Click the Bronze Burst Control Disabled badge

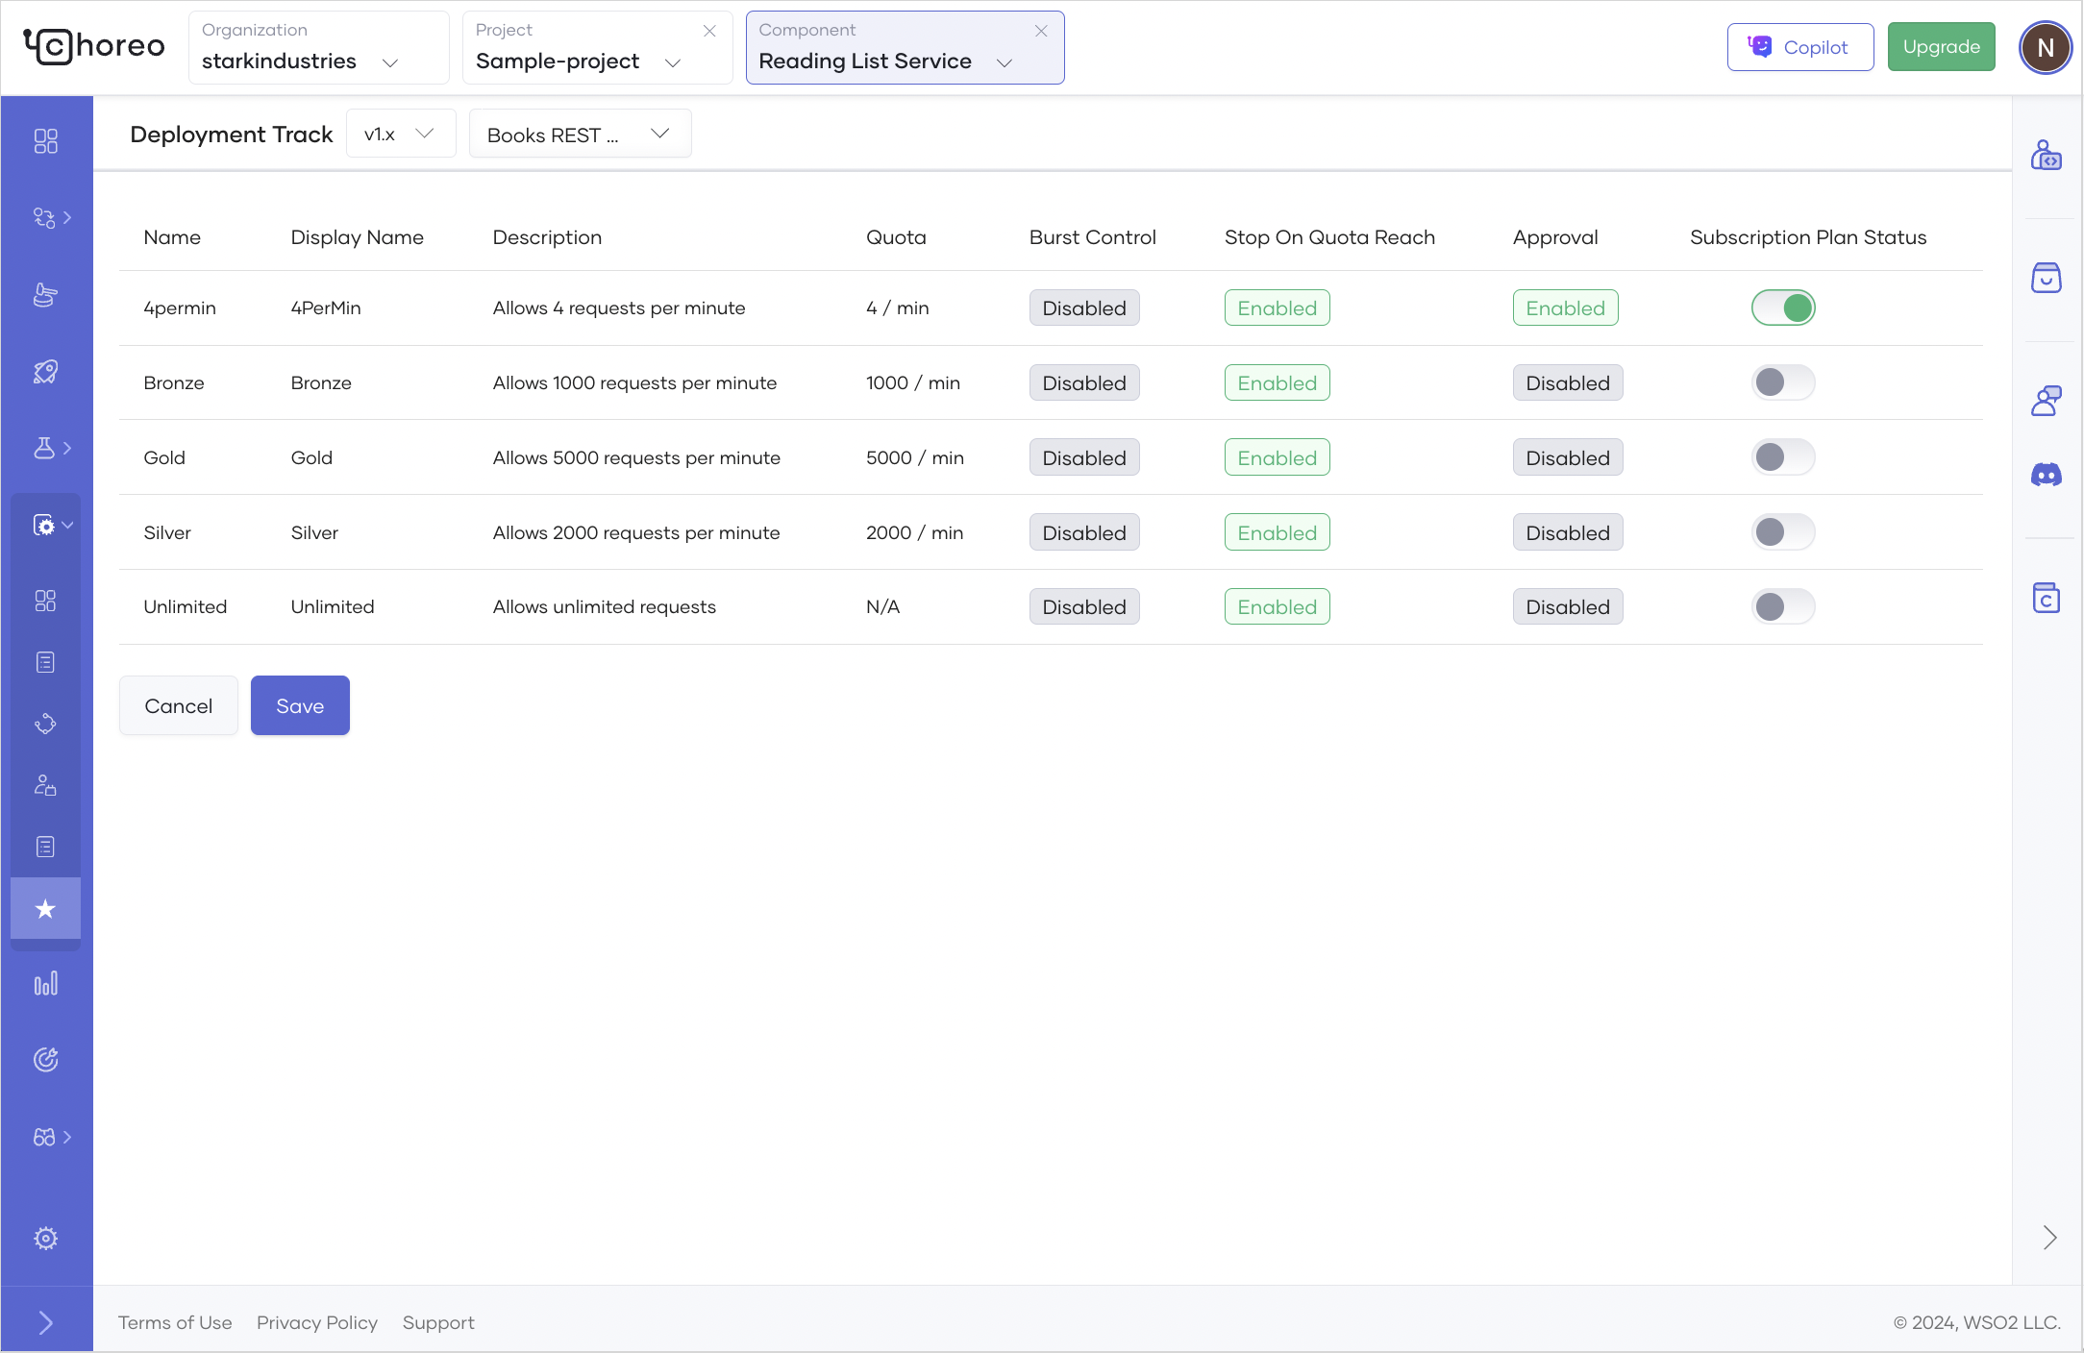click(1084, 382)
